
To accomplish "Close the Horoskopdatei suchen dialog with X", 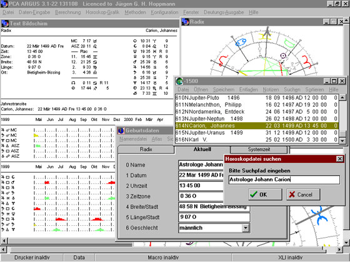I will [x=339, y=159].
